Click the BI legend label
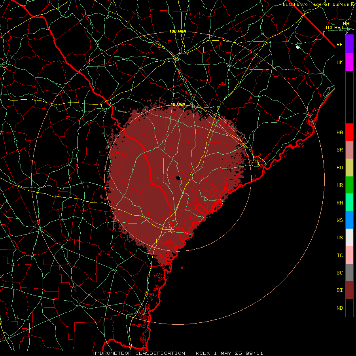This screenshot has height=356, width=356. tap(340, 290)
